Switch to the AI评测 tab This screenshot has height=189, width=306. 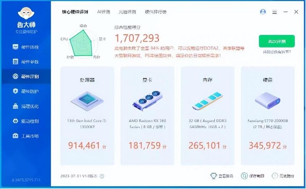click(104, 12)
